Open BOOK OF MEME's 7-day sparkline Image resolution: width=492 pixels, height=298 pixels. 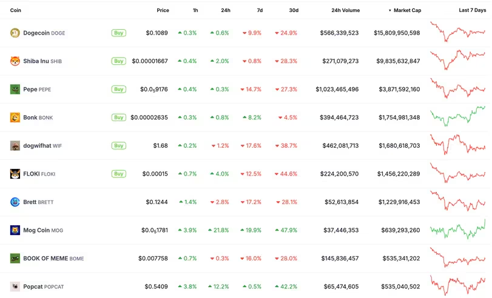pos(457,257)
